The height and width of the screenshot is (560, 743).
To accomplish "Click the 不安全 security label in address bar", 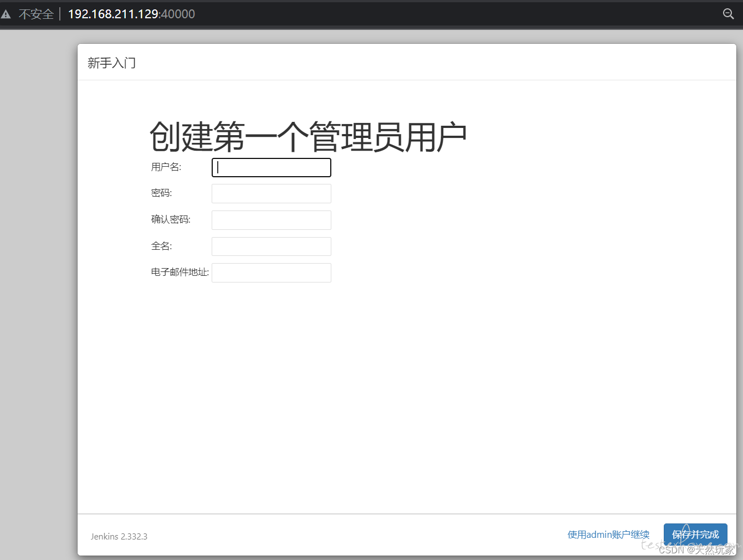I will click(36, 14).
